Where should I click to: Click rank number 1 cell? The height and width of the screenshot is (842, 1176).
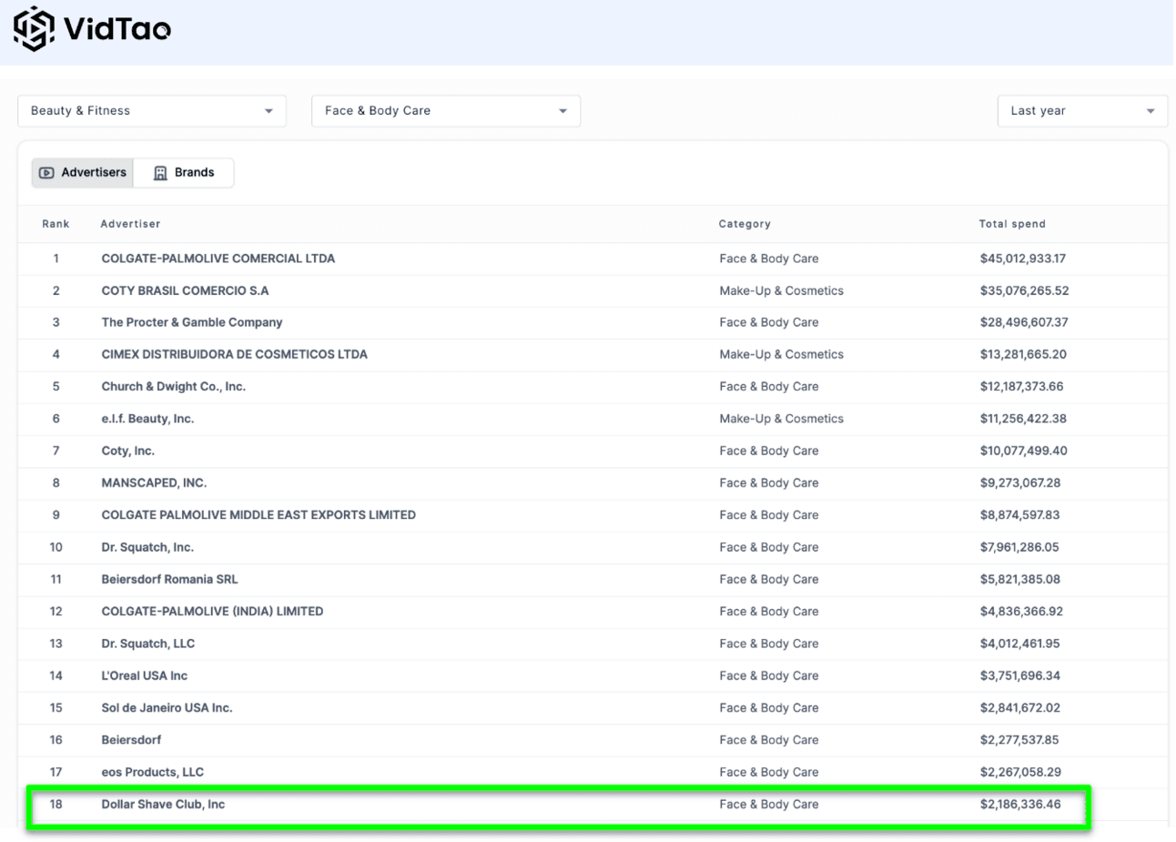coord(56,259)
